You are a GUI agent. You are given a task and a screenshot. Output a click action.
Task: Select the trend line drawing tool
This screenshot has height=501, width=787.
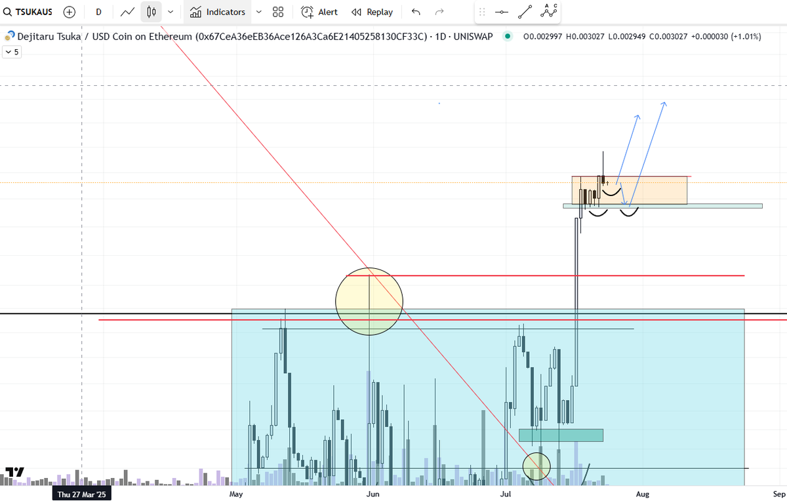[x=525, y=12]
